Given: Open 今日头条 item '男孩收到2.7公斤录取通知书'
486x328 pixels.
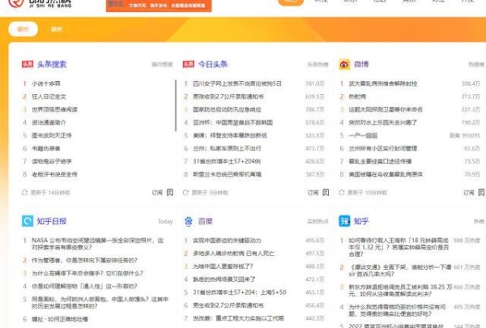Looking at the screenshot, I should [x=228, y=96].
